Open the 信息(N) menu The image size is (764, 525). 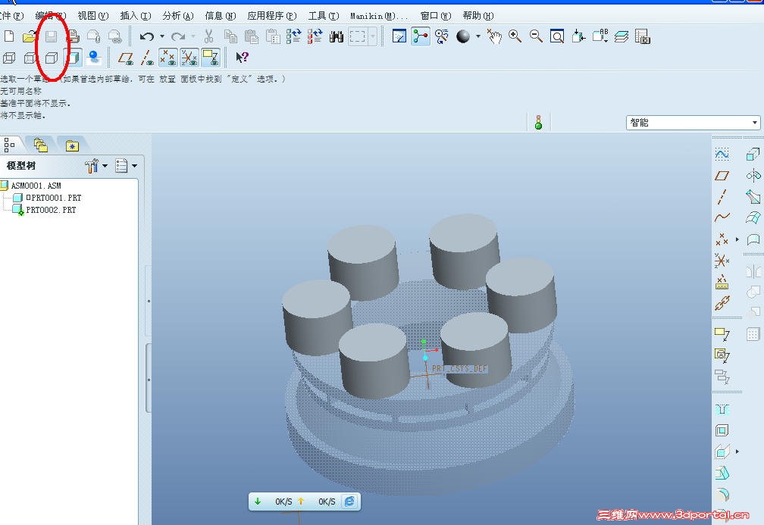[x=221, y=16]
